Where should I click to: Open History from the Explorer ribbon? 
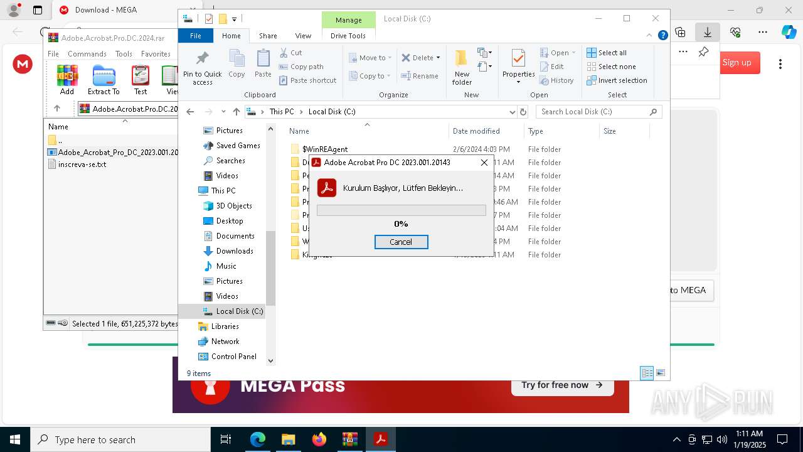(556, 80)
